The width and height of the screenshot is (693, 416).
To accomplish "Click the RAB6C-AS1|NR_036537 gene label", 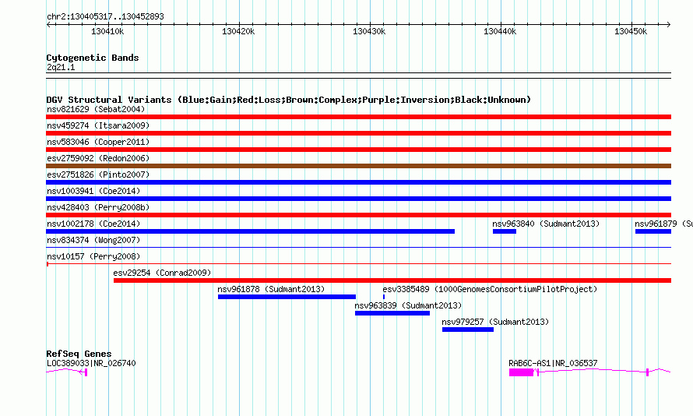I will point(553,363).
